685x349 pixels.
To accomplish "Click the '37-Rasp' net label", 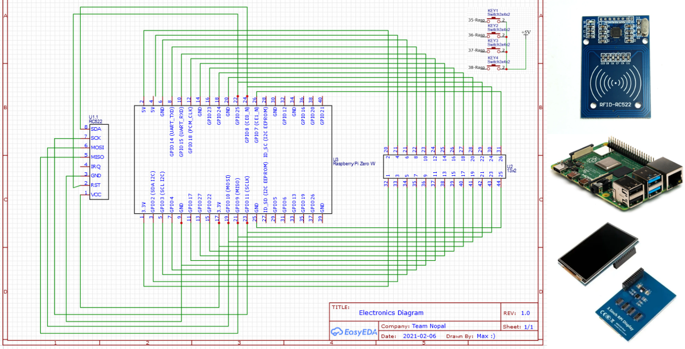I will [476, 50].
